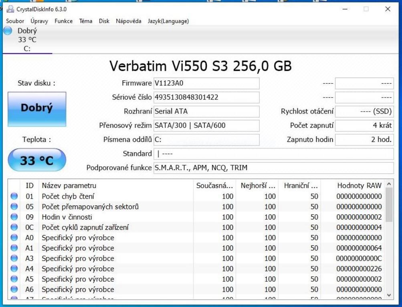Click the status orb for attribute 0C
The image size is (402, 307).
tap(14, 227)
